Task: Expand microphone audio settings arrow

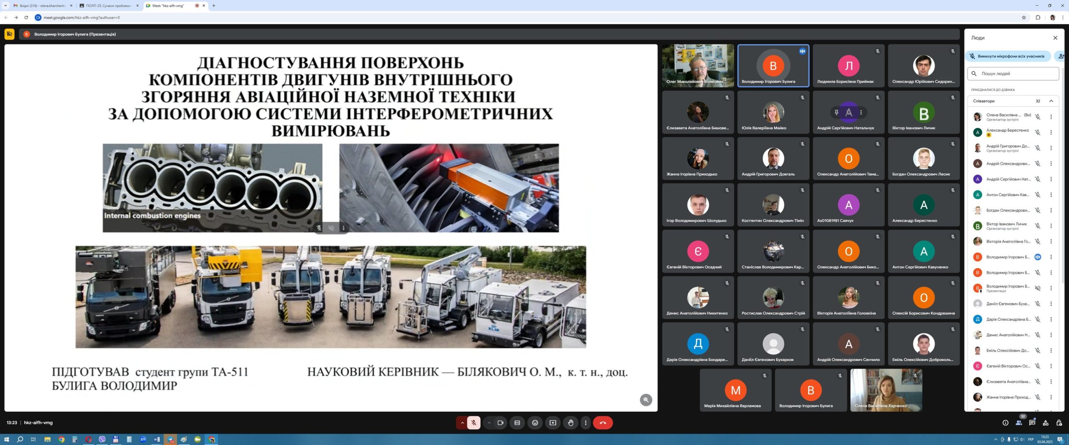Action: [462, 422]
